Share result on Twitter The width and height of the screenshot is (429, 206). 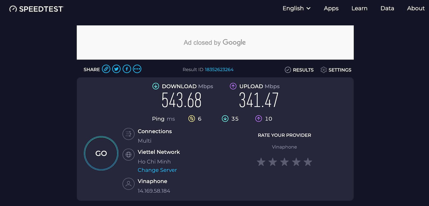pos(116,69)
